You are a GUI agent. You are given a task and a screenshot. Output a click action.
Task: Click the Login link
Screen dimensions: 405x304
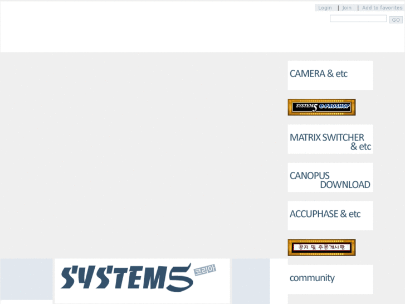[325, 8]
